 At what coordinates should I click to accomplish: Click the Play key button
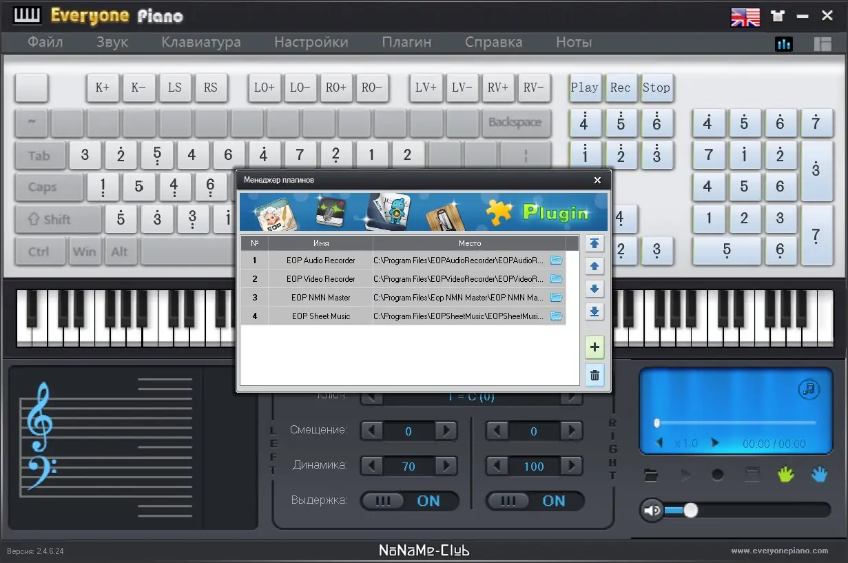tap(585, 88)
